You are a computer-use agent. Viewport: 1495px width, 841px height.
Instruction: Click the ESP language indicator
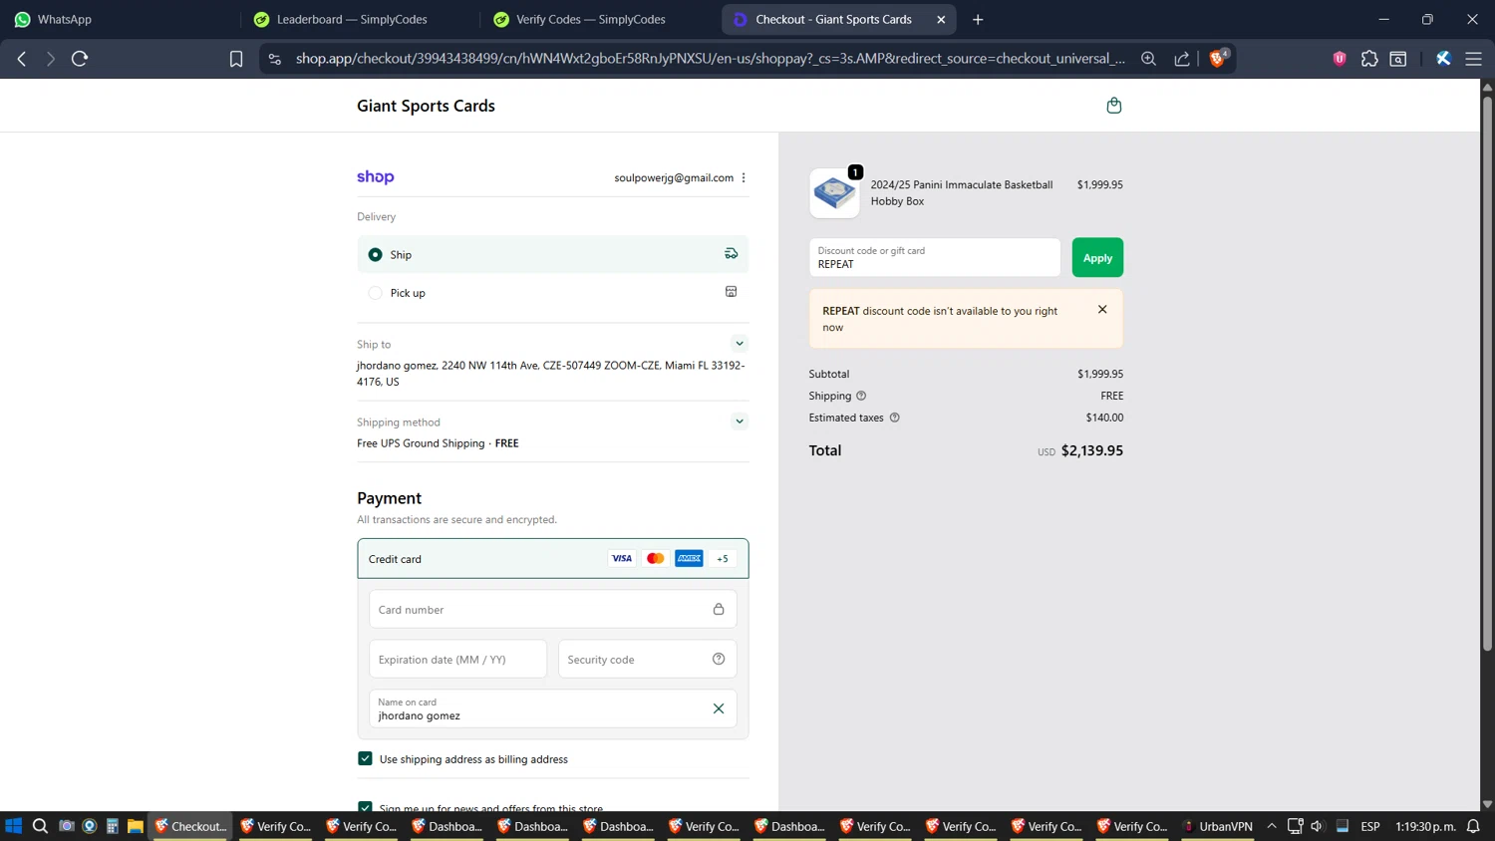[1370, 826]
